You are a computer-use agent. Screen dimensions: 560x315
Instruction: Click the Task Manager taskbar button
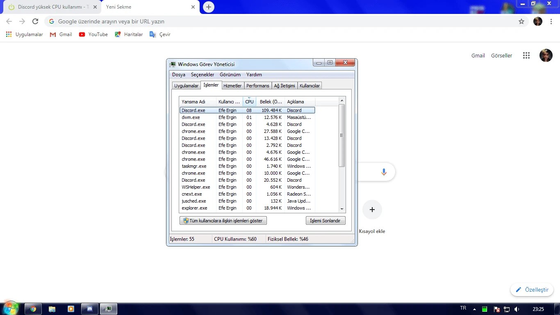coord(109,309)
